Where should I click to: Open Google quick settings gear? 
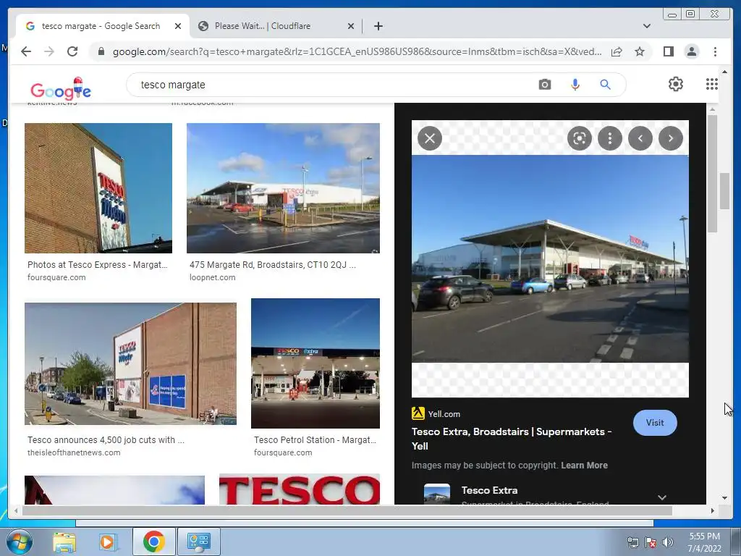675,84
